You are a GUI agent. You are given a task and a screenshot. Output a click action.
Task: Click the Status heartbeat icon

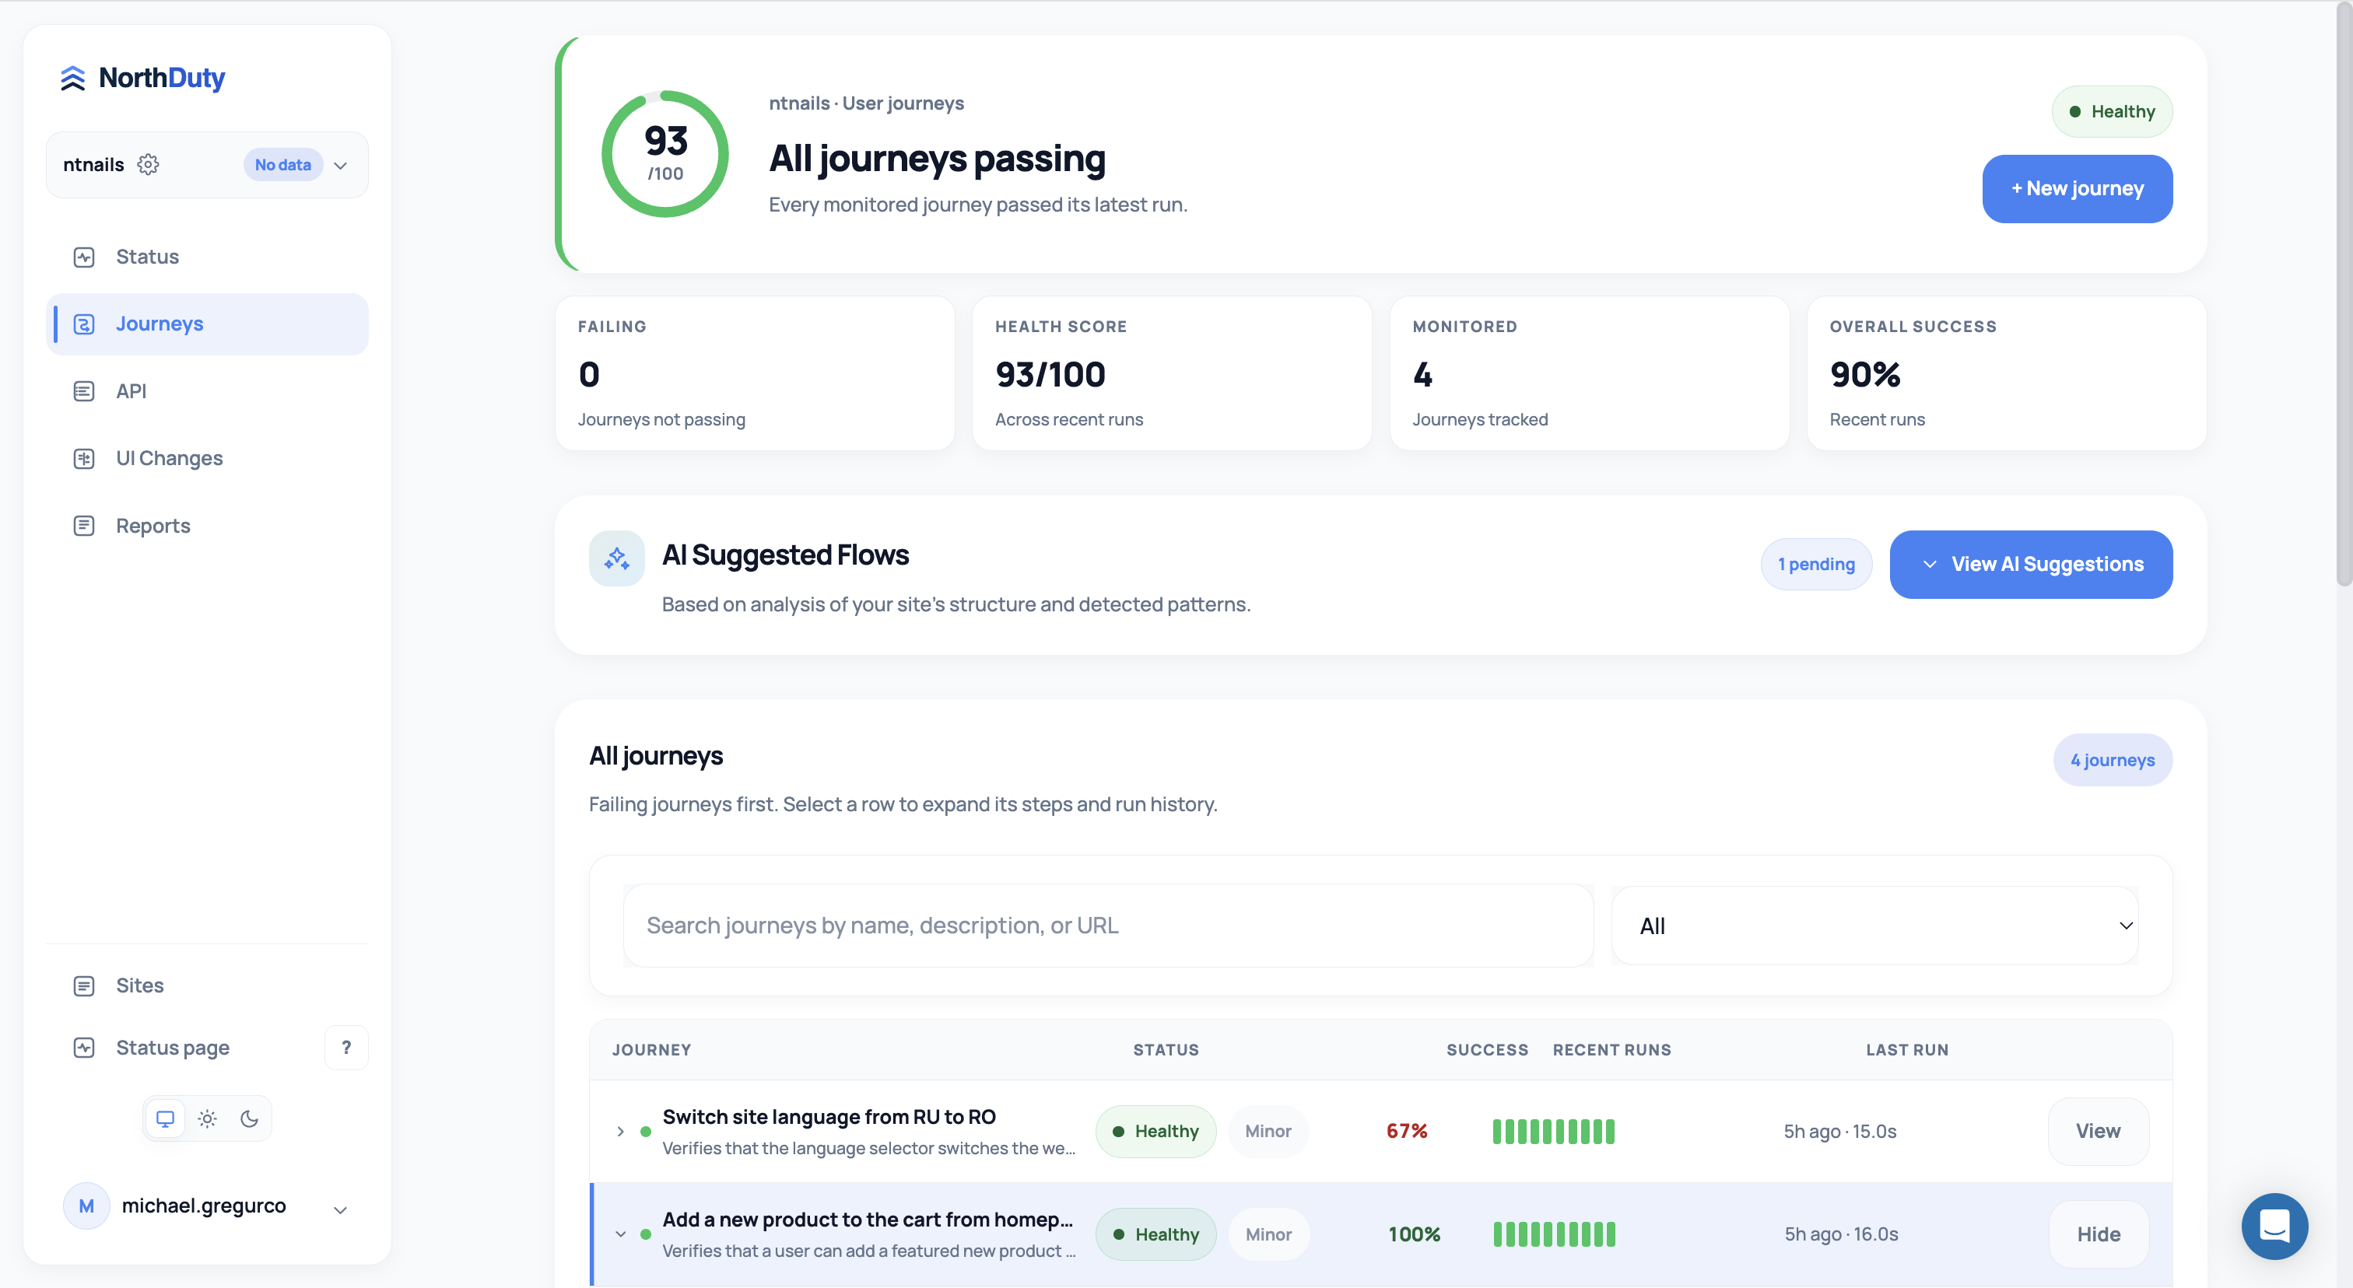point(84,257)
